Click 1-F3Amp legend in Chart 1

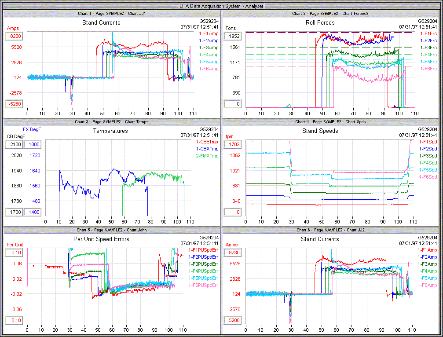tap(209, 48)
